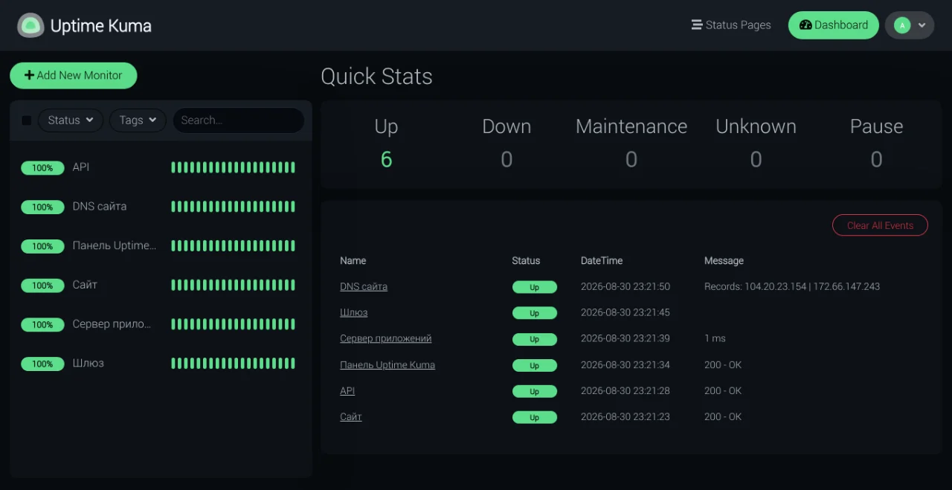Open the API link in events table
The image size is (952, 490).
(x=347, y=390)
